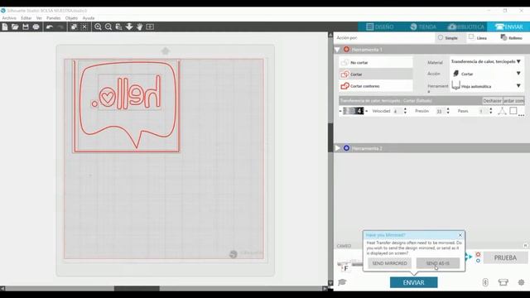Select the hand pan tool
Screen dimensions: 530x298
140,27
